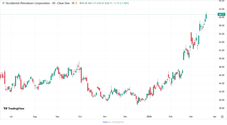Click the high value H61.37
This screenshot has width=227, height=125.
tap(92, 3)
